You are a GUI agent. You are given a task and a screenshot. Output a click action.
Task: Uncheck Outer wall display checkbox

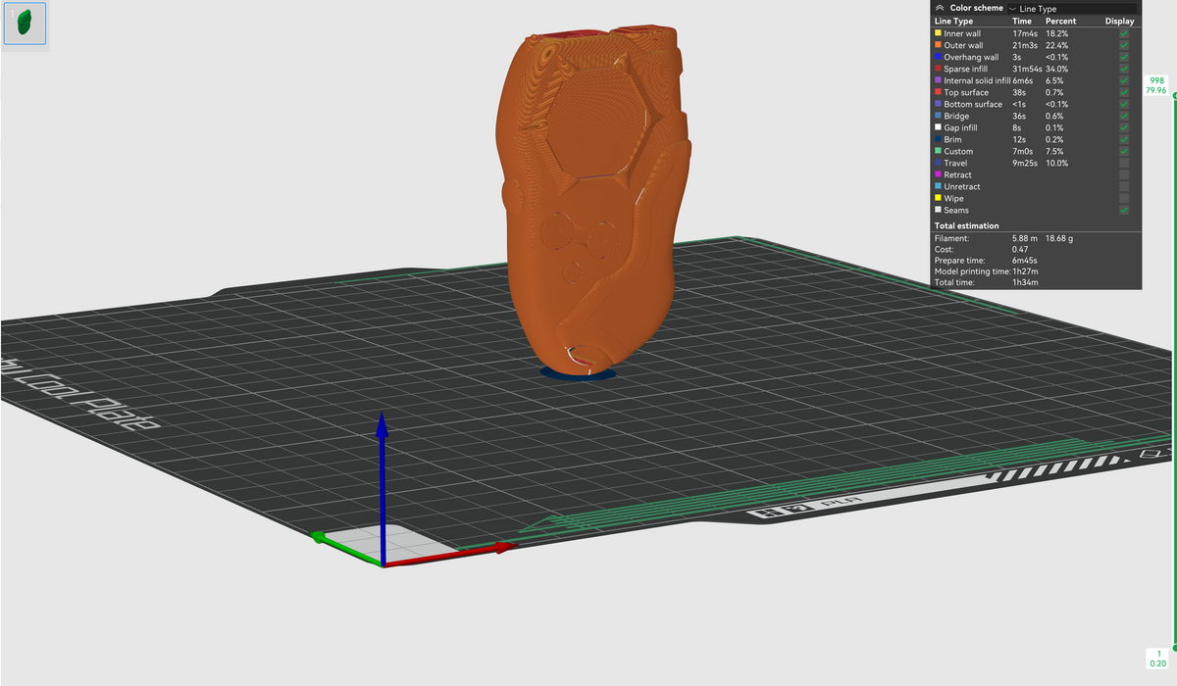click(1123, 45)
